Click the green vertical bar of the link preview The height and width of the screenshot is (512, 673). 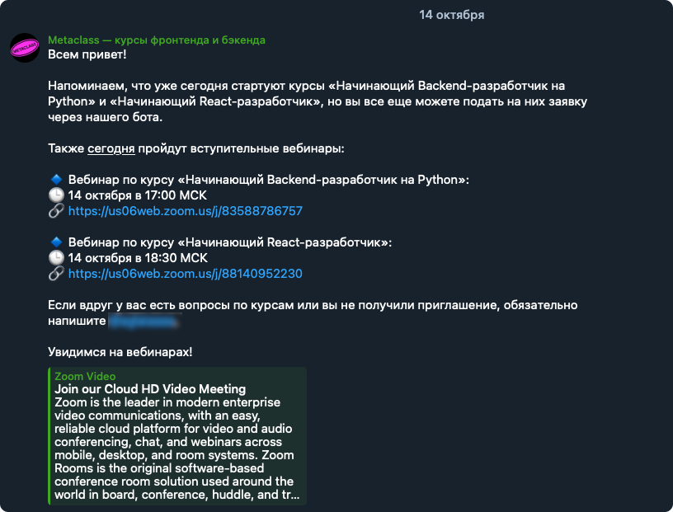[49, 436]
